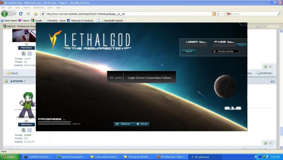This screenshot has height=160, width=283.
Task: Click the green plus reputation icon on post #74
Action: pos(265,66)
